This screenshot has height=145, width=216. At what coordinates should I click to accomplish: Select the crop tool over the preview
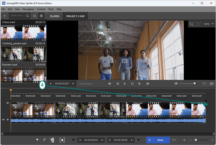(191, 24)
